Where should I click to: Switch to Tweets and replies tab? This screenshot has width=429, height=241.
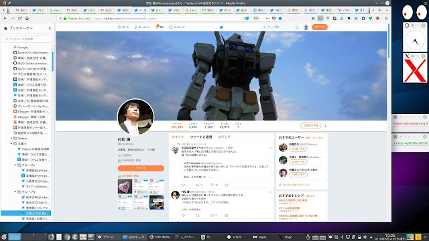point(201,137)
